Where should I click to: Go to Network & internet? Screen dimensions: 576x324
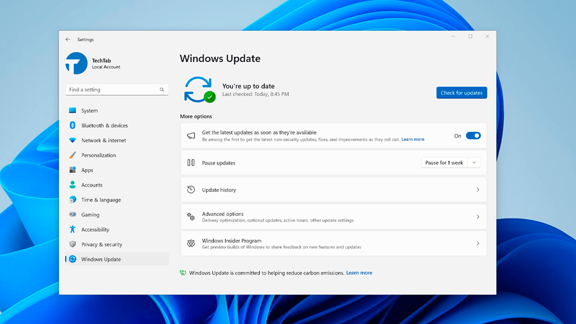point(117,140)
